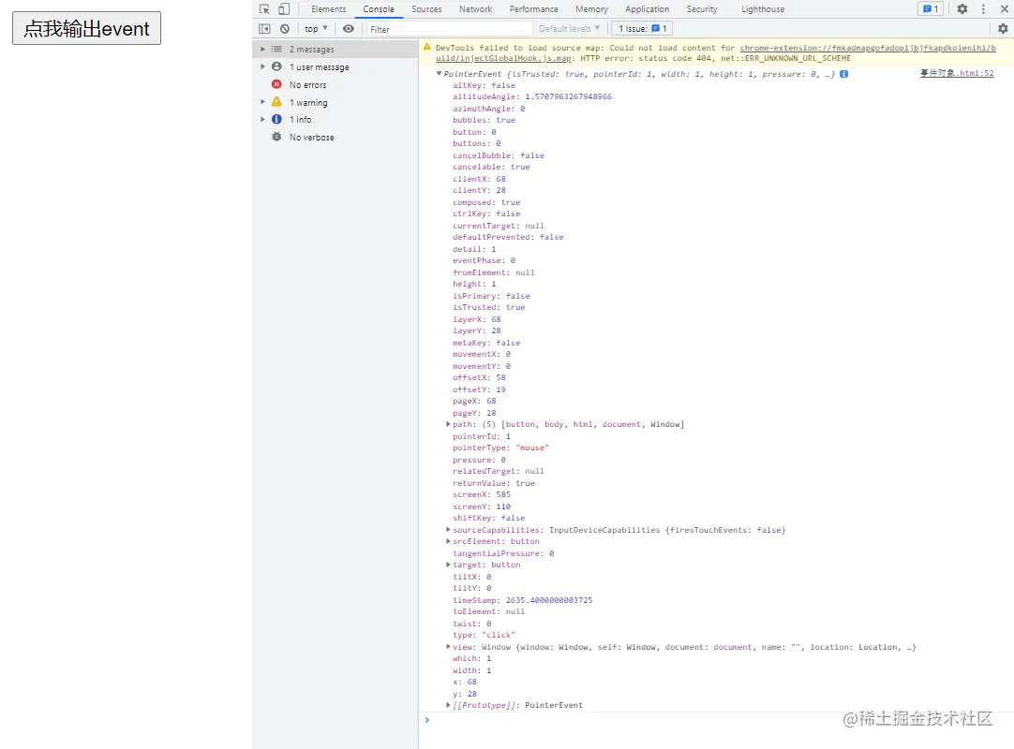Screen dimensions: 1014x749
Task: Clear the console with the clear icon
Action: click(x=285, y=28)
